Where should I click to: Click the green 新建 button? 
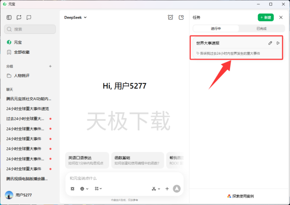coord(265,17)
